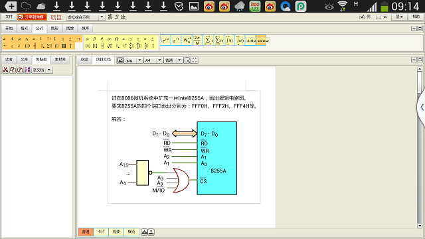Click the cut scissors icon in clipboard panel

point(5,70)
